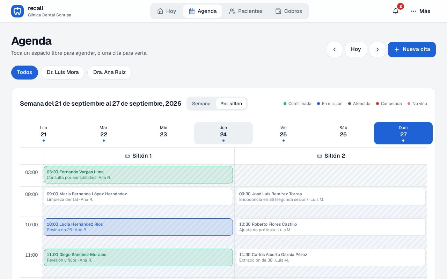Open Lucía Hernández Ríos 10:00 appointment
Viewport: 447px width, 279px height.
(x=138, y=227)
